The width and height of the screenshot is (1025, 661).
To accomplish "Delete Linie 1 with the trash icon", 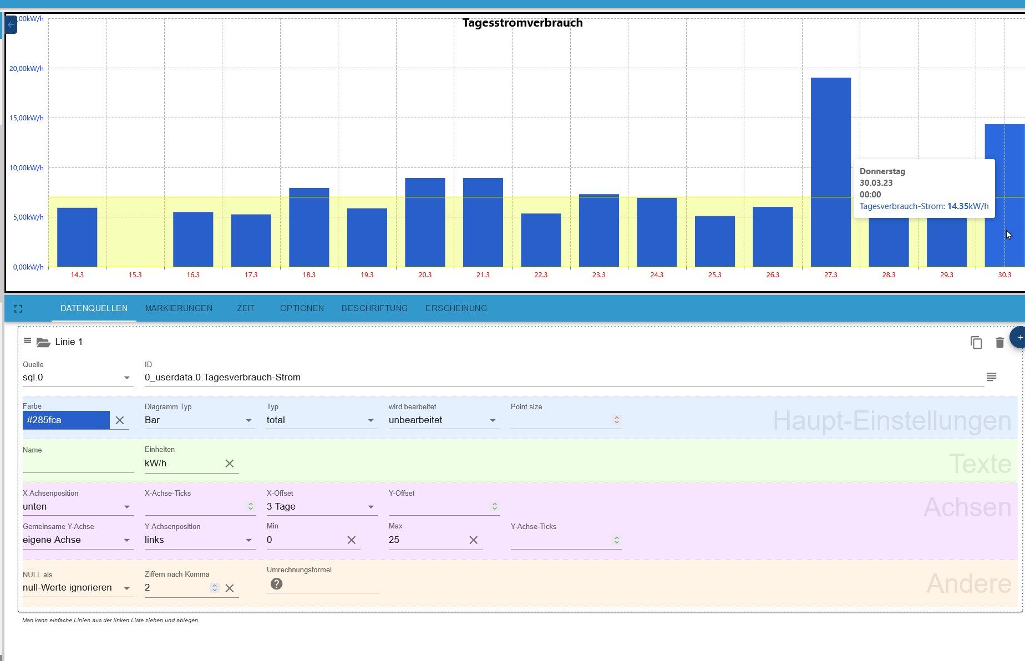I will [x=999, y=343].
